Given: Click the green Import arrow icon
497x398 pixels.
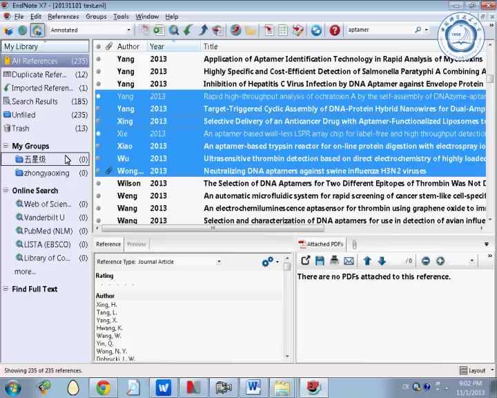Looking at the screenshot, I should (188, 30).
